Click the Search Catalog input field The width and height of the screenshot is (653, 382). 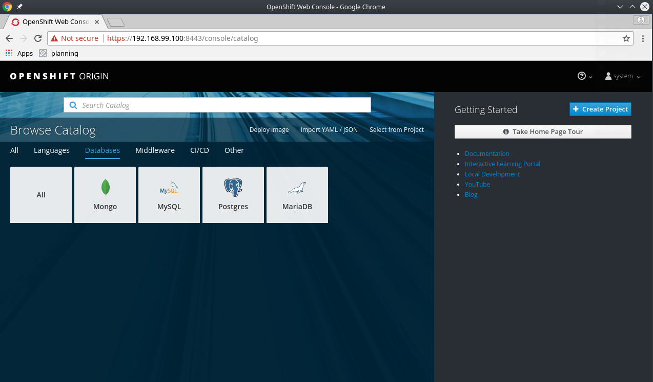pyautogui.click(x=217, y=105)
